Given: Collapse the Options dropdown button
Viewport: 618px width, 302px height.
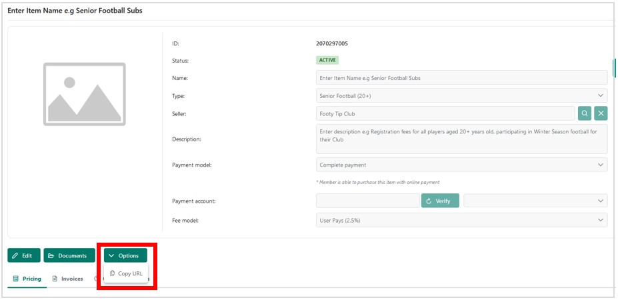Looking at the screenshot, I should [x=125, y=255].
